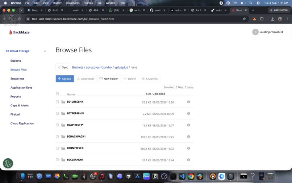This screenshot has height=183, width=292.
Task: Switch to the WhatsApp (26) tab
Action: pyautogui.click(x=116, y=10)
